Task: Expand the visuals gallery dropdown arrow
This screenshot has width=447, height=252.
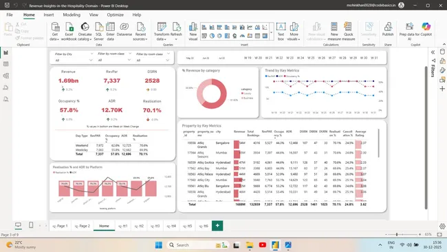Action: (271, 32)
